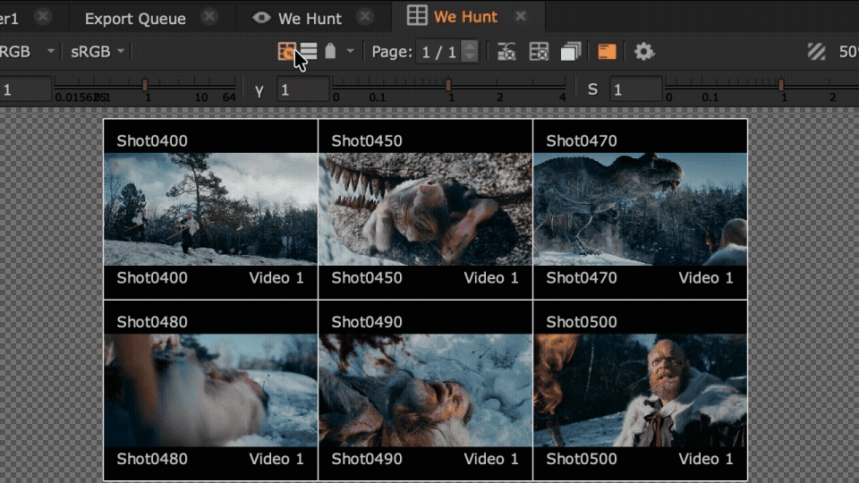Click the list-with-X toolbar icon
The height and width of the screenshot is (483, 859).
506,52
